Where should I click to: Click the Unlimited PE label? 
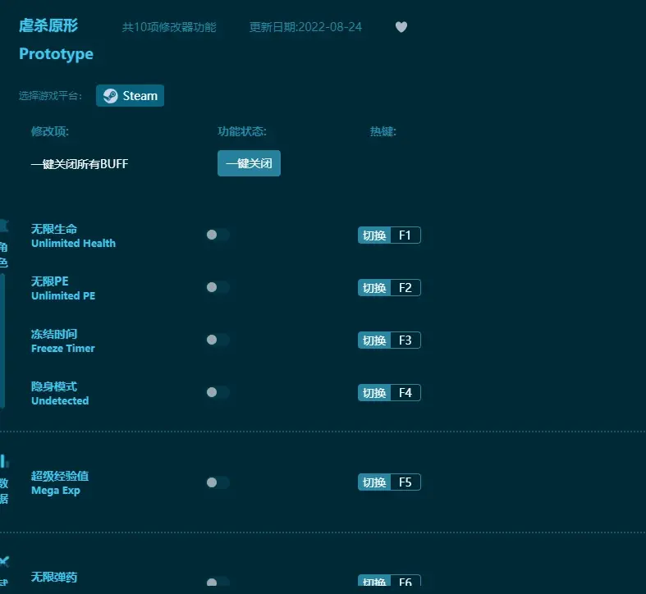coord(63,295)
